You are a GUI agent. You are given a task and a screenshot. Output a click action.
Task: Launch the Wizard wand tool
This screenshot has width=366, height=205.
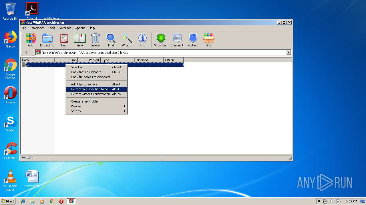pos(127,40)
